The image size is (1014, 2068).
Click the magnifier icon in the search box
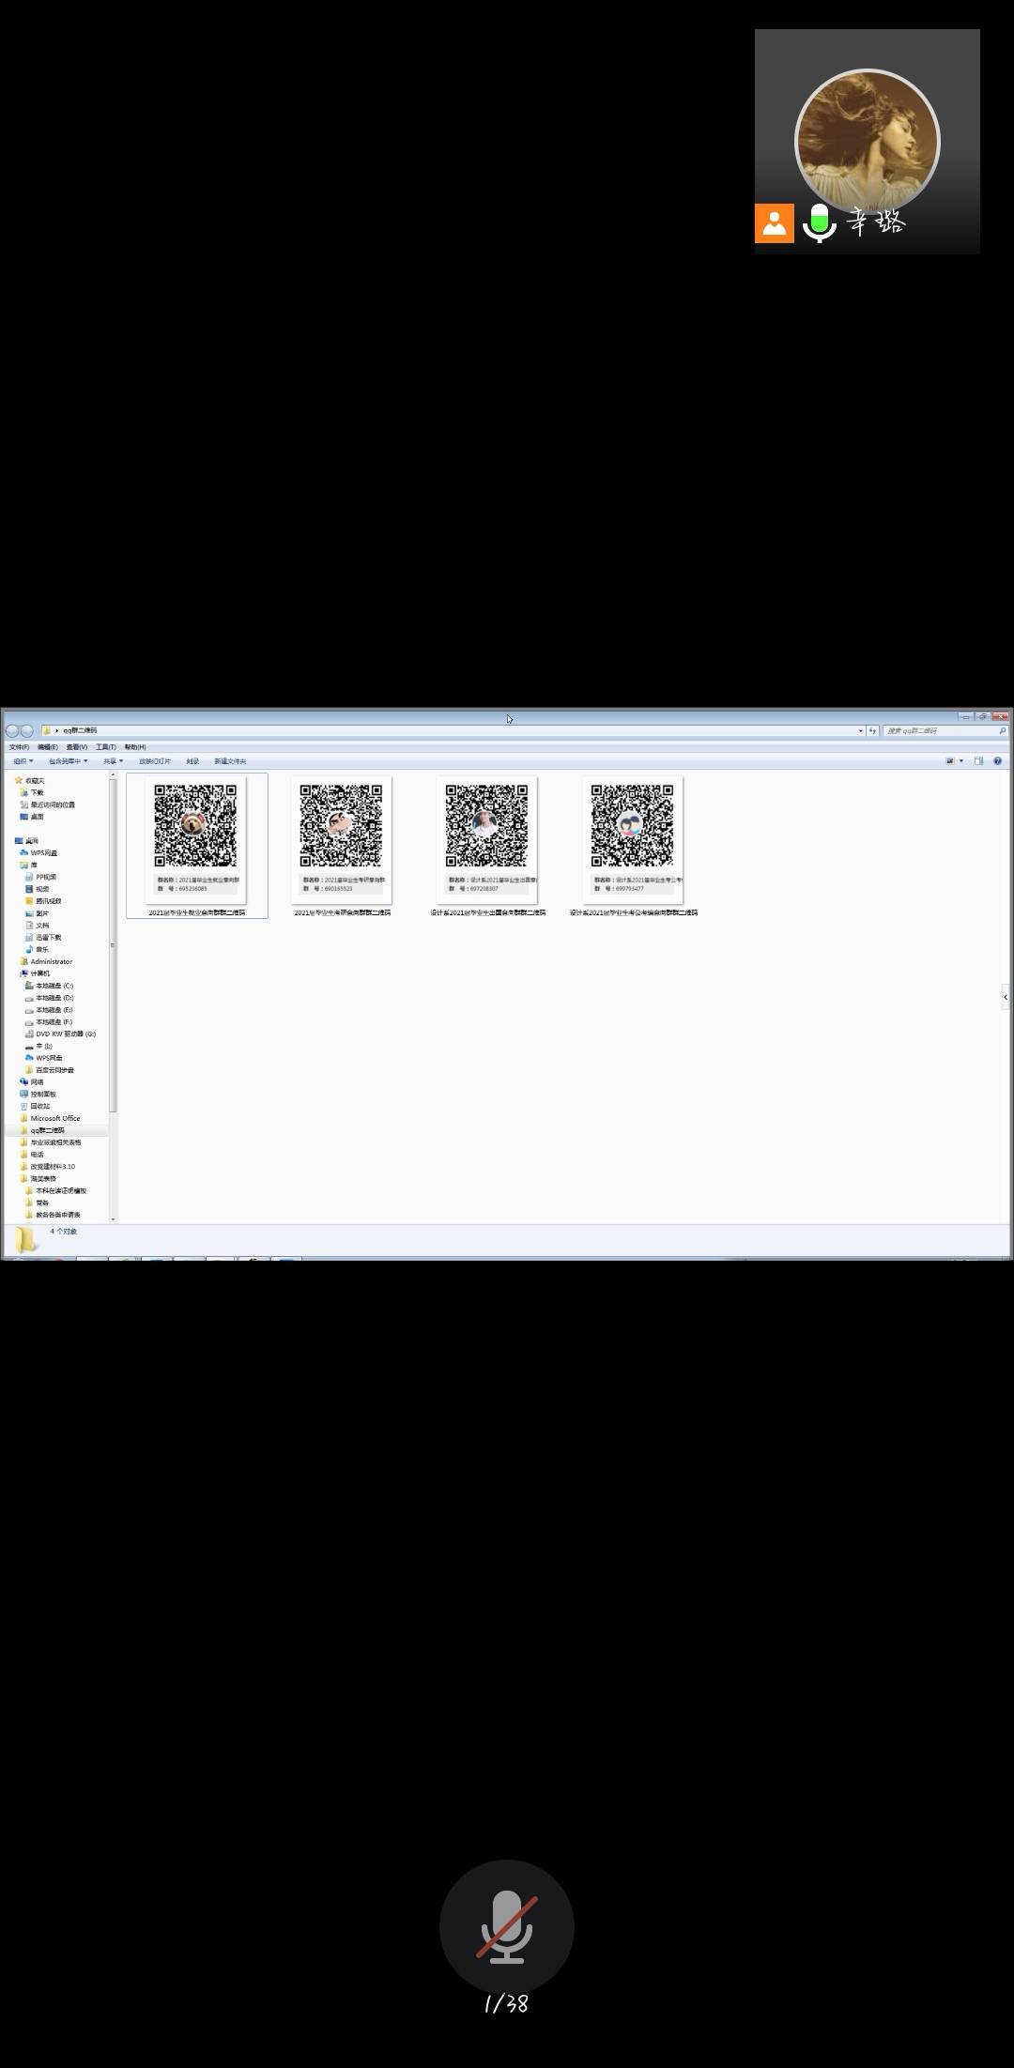pyautogui.click(x=1002, y=730)
